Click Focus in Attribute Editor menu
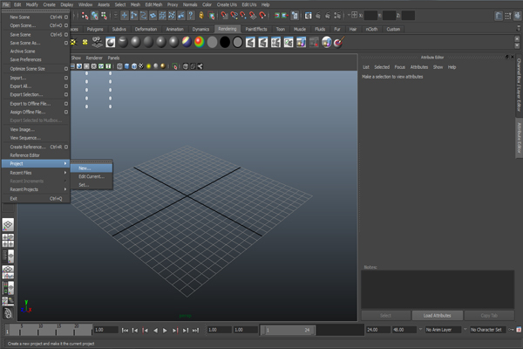 click(x=400, y=67)
